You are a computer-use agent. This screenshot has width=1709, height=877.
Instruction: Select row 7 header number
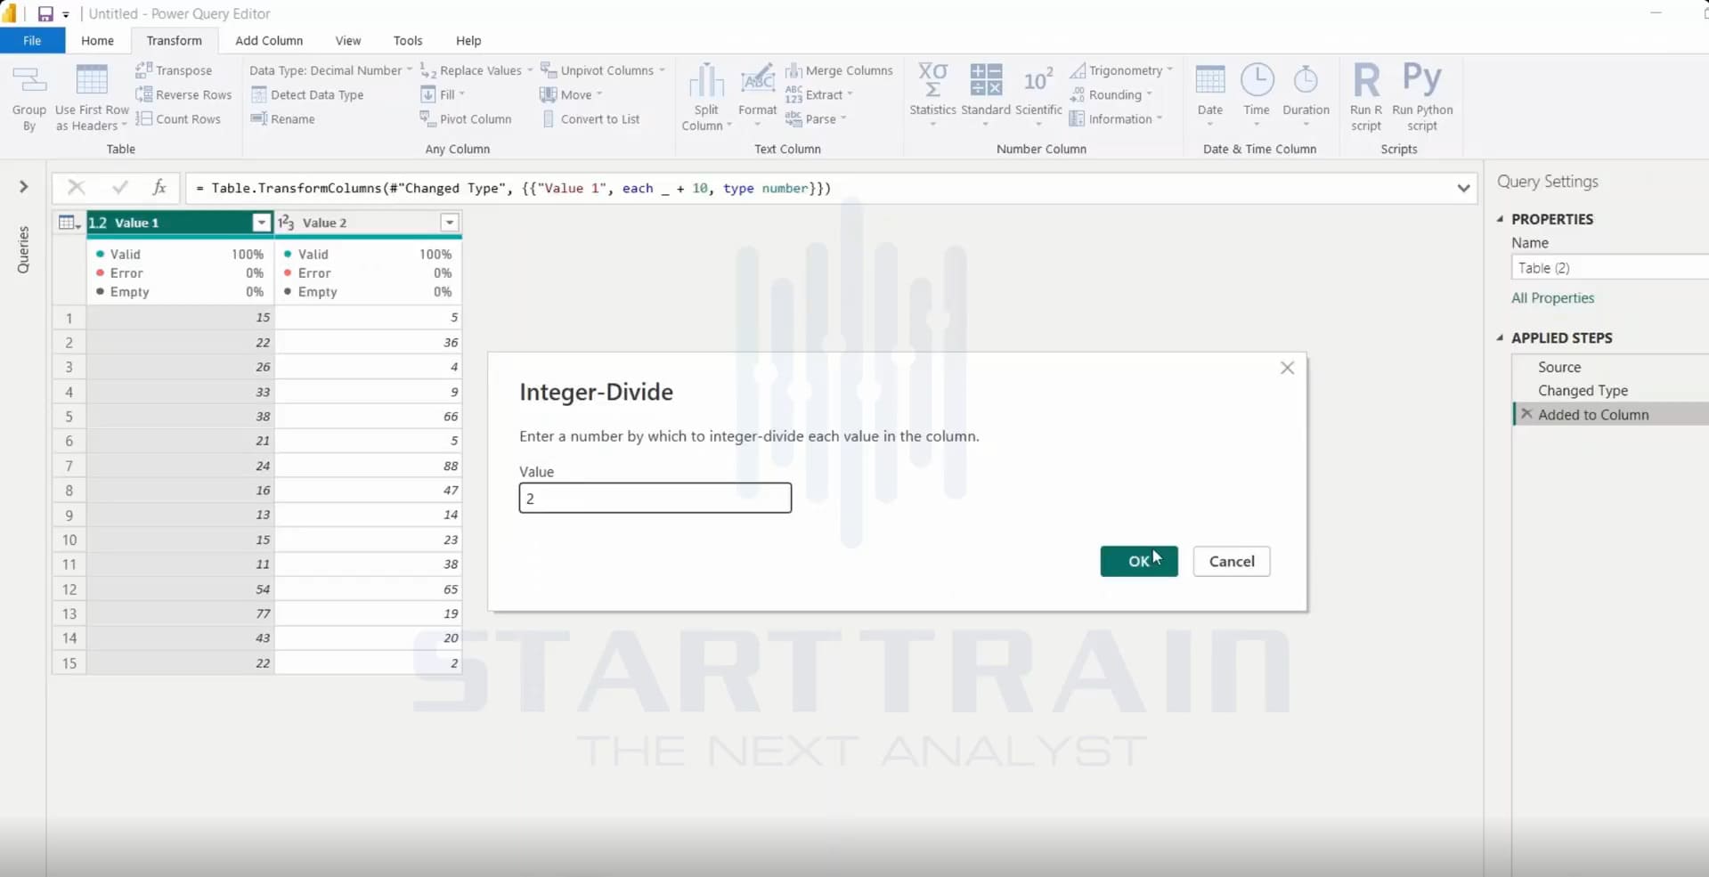point(69,466)
